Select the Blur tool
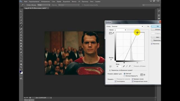180x101 pixels. [x=21, y=46]
